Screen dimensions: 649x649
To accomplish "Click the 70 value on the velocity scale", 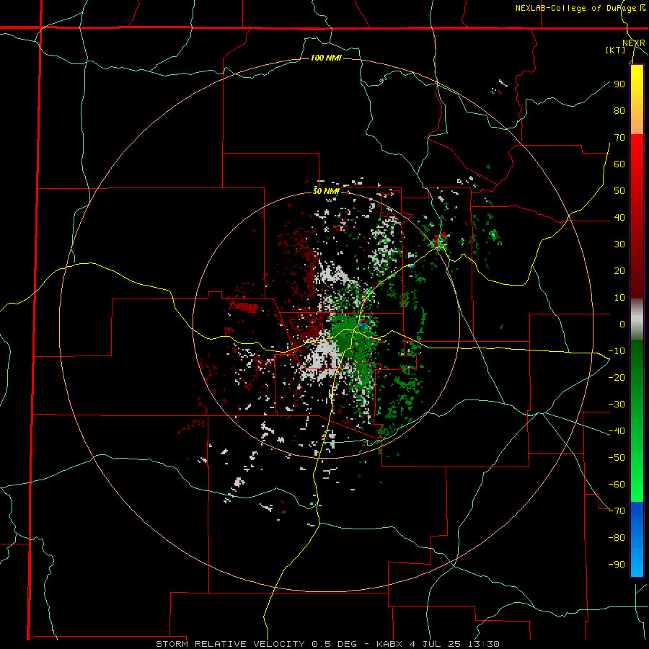I will [x=619, y=138].
